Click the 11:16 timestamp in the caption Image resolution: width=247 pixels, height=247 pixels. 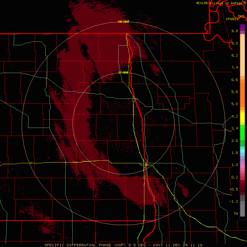pyautogui.click(x=196, y=245)
